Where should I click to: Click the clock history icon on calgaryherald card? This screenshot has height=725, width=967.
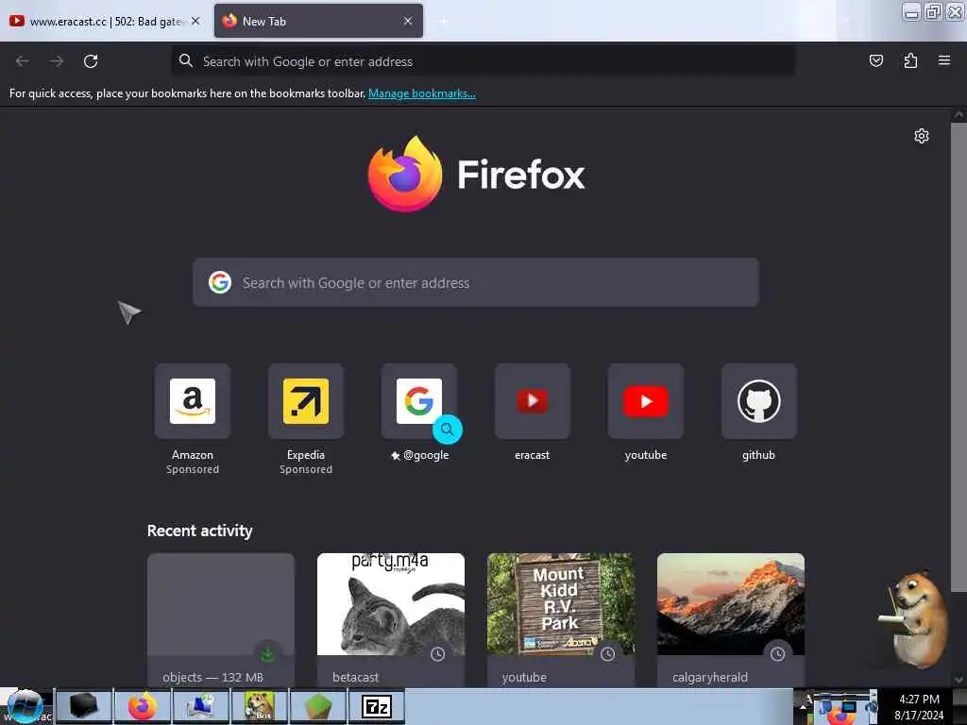pyautogui.click(x=778, y=654)
